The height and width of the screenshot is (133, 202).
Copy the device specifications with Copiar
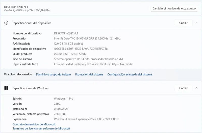(183, 23)
